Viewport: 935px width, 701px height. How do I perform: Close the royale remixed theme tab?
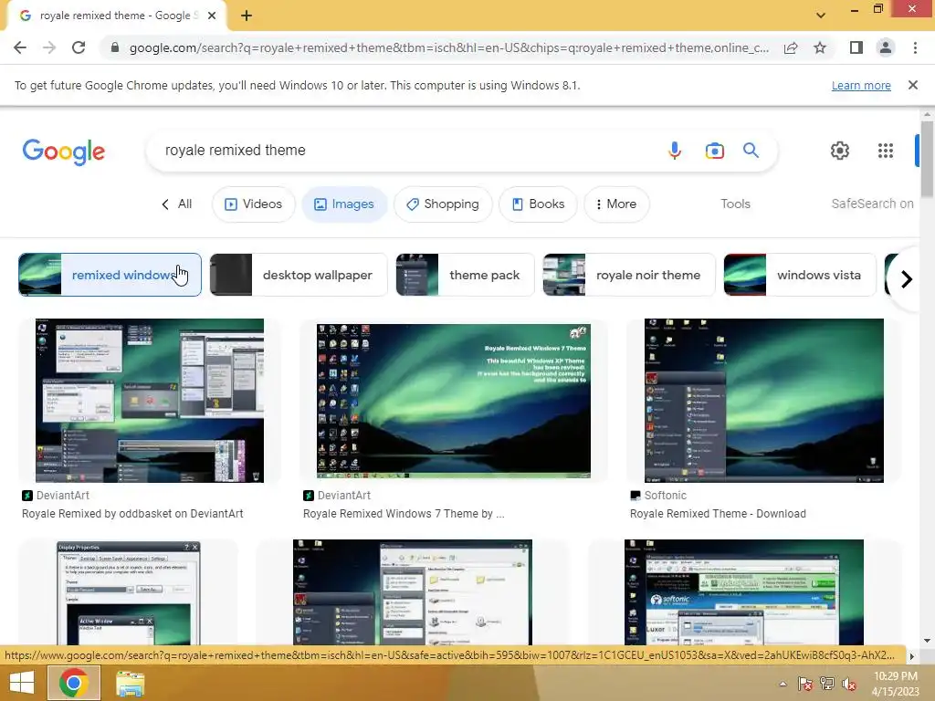(x=212, y=16)
